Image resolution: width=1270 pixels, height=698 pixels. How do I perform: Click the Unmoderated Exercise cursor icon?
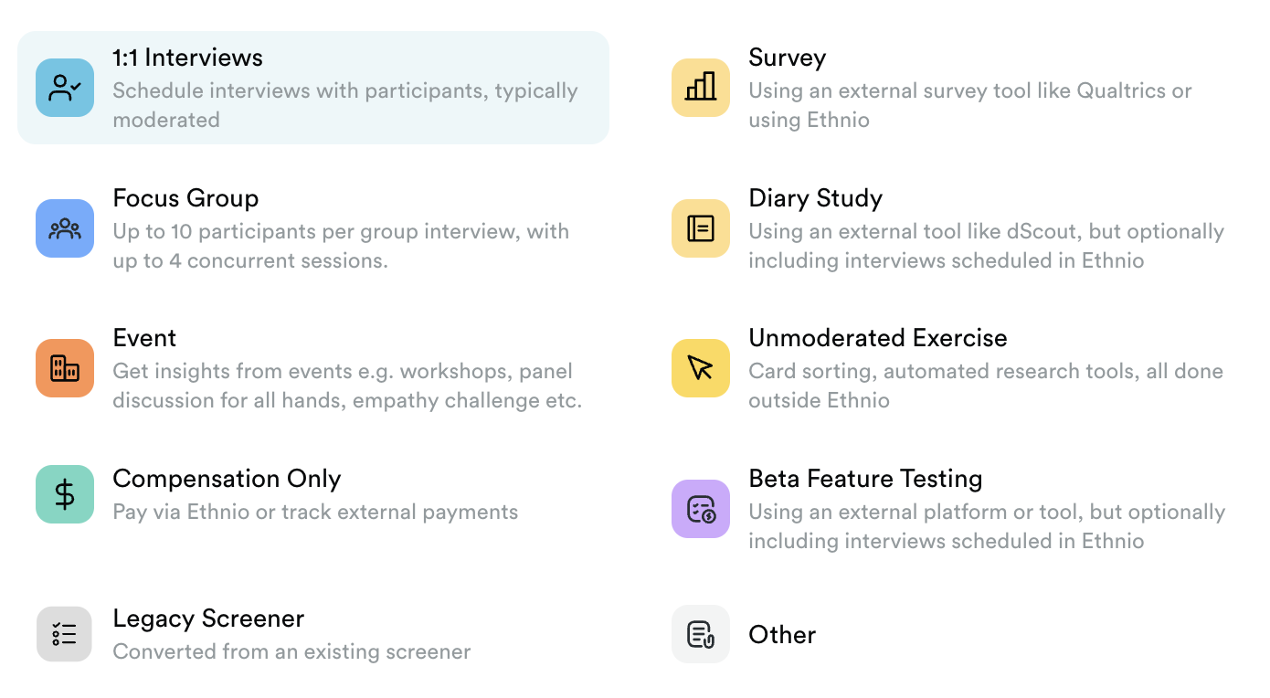[x=701, y=368]
